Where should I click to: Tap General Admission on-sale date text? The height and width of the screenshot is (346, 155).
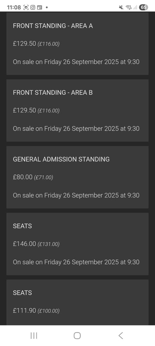(76, 195)
